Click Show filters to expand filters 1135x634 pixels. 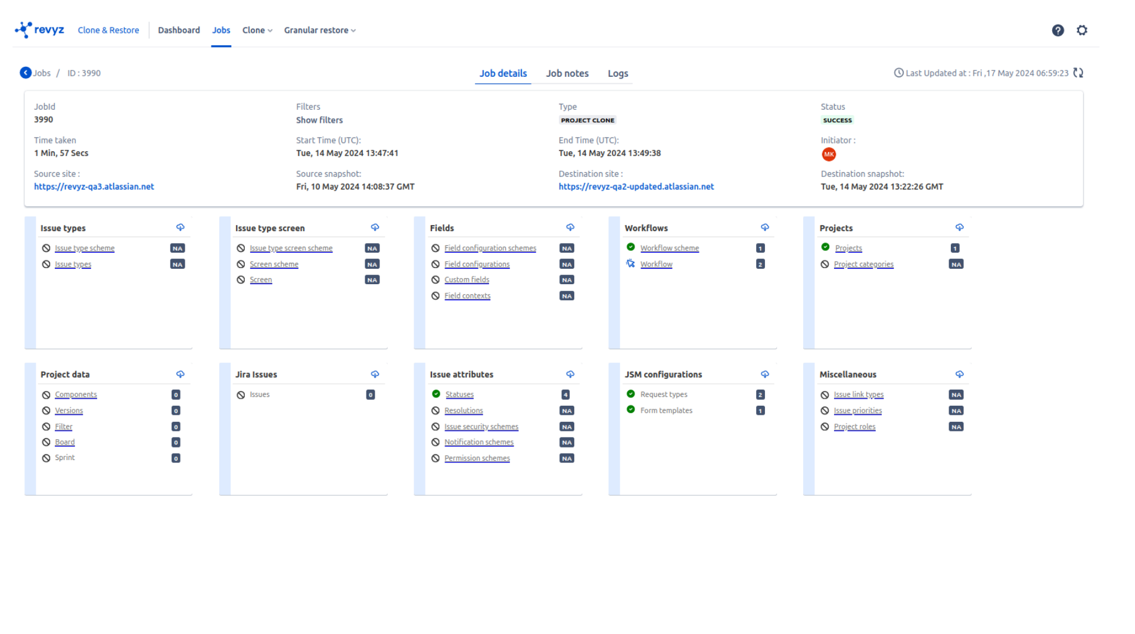[x=319, y=120]
